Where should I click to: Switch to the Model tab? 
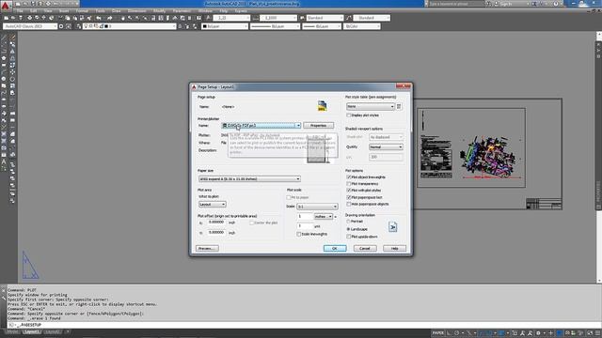click(12, 331)
